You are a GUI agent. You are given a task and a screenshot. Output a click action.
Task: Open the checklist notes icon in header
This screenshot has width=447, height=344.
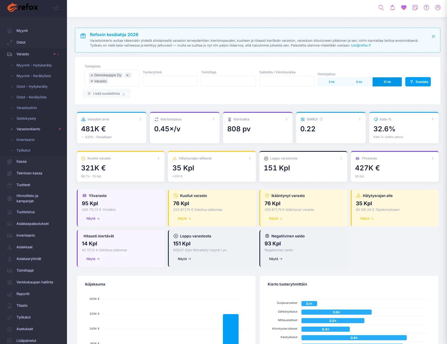(x=415, y=8)
